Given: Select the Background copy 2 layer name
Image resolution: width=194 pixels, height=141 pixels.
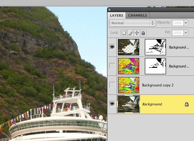Looking at the screenshot, I should click(x=158, y=85).
